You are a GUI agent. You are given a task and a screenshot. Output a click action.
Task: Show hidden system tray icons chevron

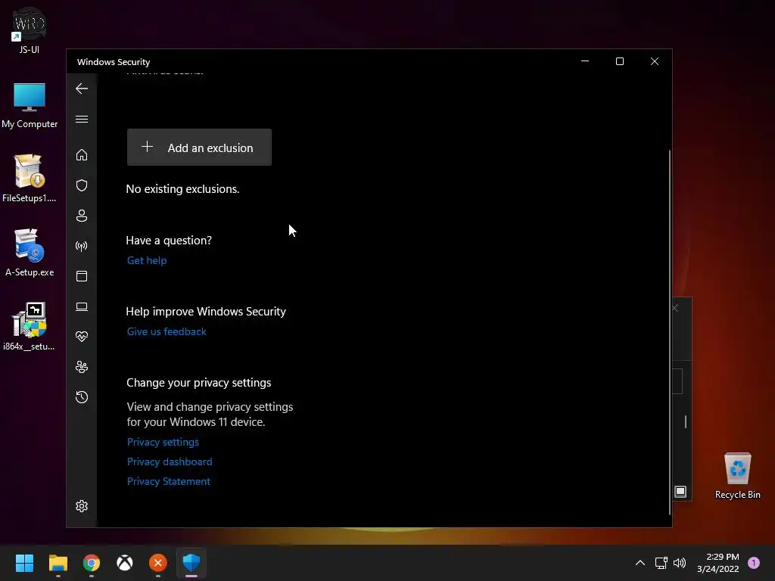[640, 563]
